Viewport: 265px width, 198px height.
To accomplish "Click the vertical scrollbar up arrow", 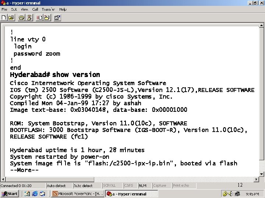I will (261, 25).
